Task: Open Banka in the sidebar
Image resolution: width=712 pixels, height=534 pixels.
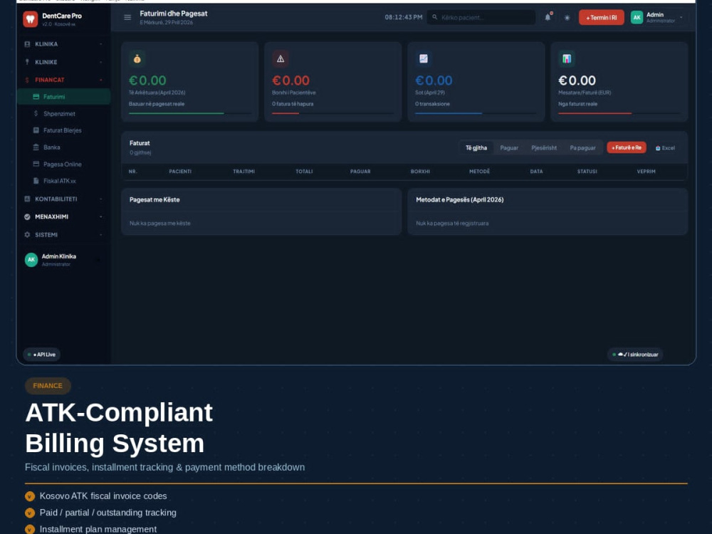Action: click(63, 147)
